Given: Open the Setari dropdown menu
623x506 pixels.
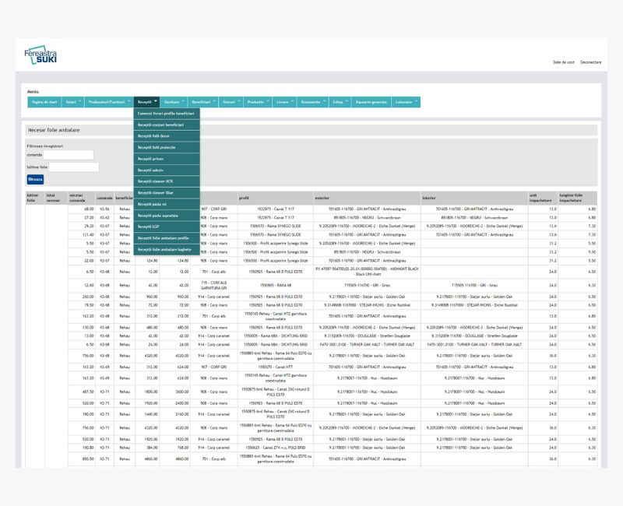Looking at the screenshot, I should 73,102.
